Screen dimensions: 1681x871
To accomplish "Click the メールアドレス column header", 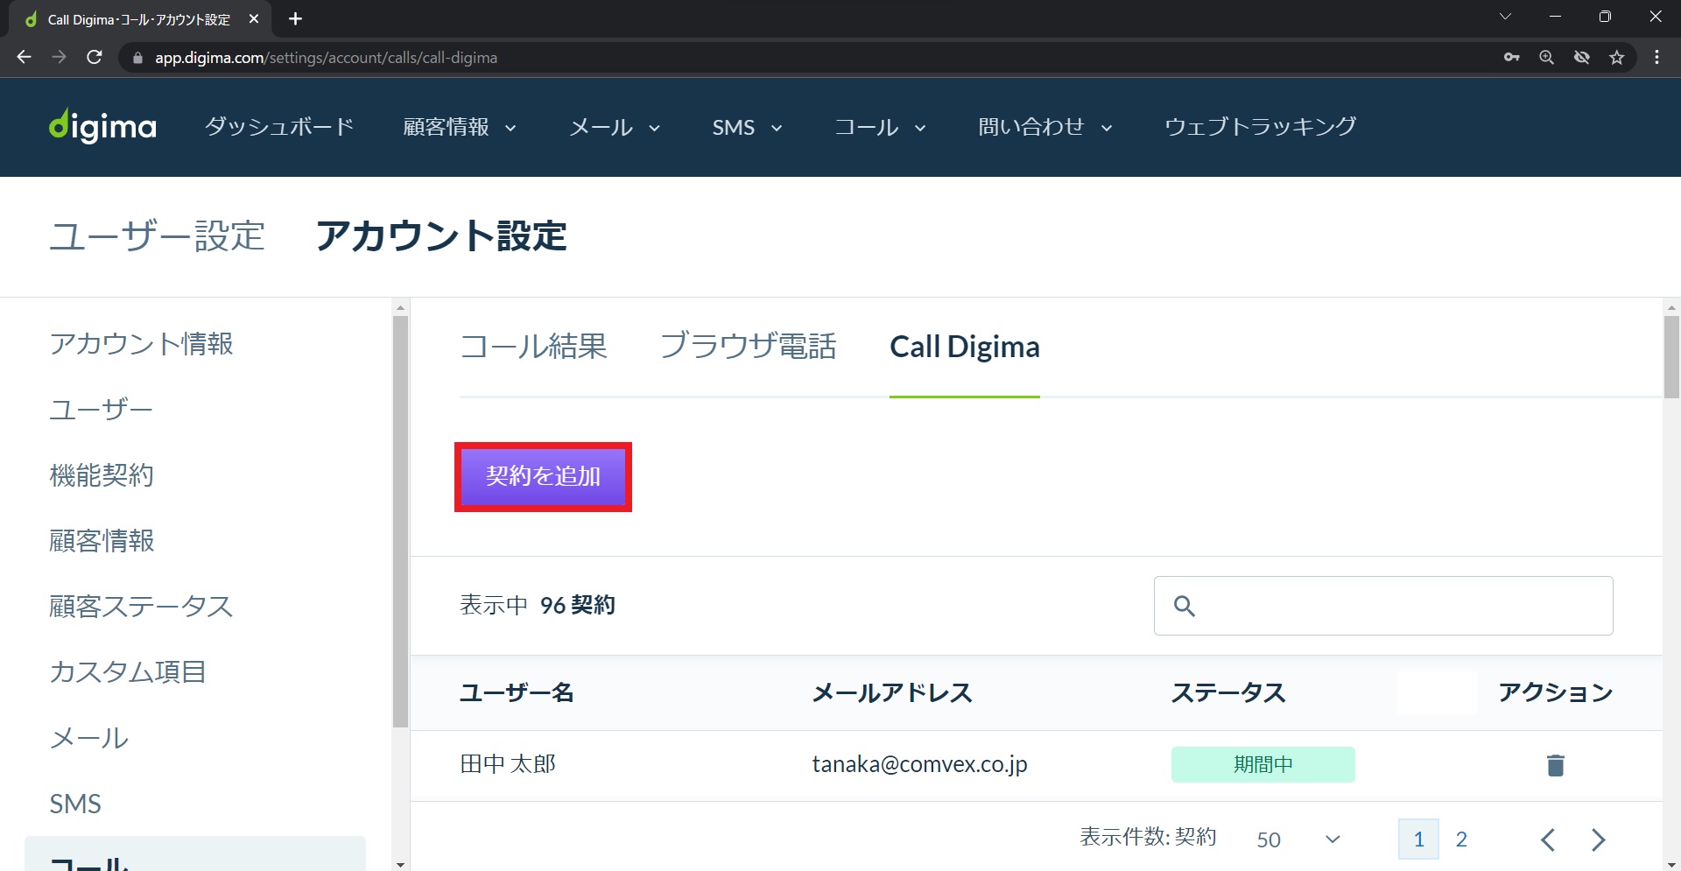I will pos(892,693).
